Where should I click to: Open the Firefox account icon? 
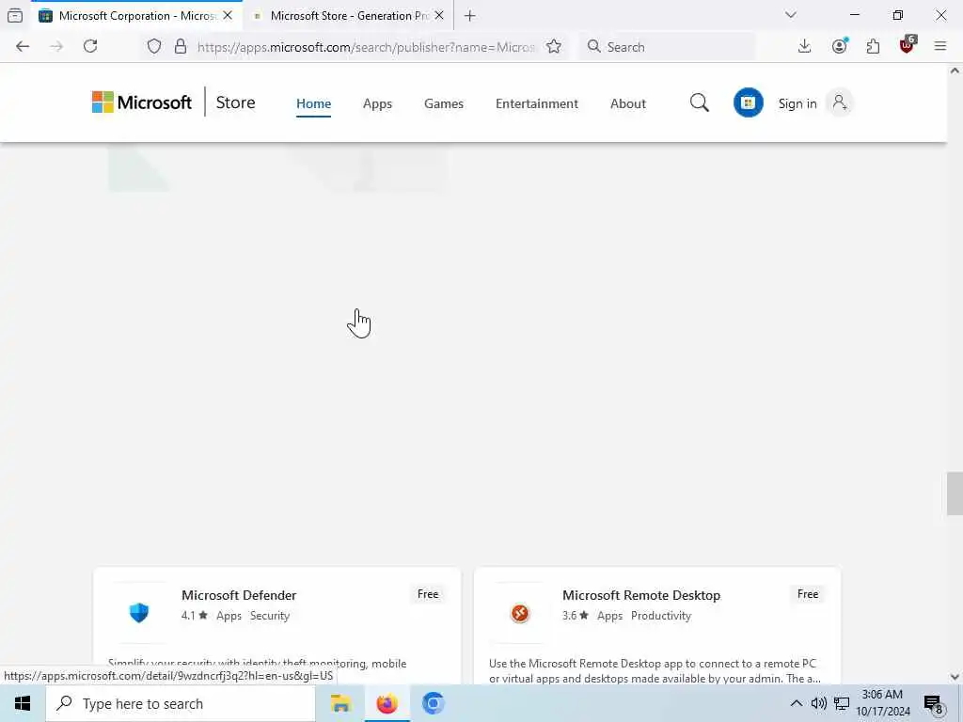[x=839, y=47]
